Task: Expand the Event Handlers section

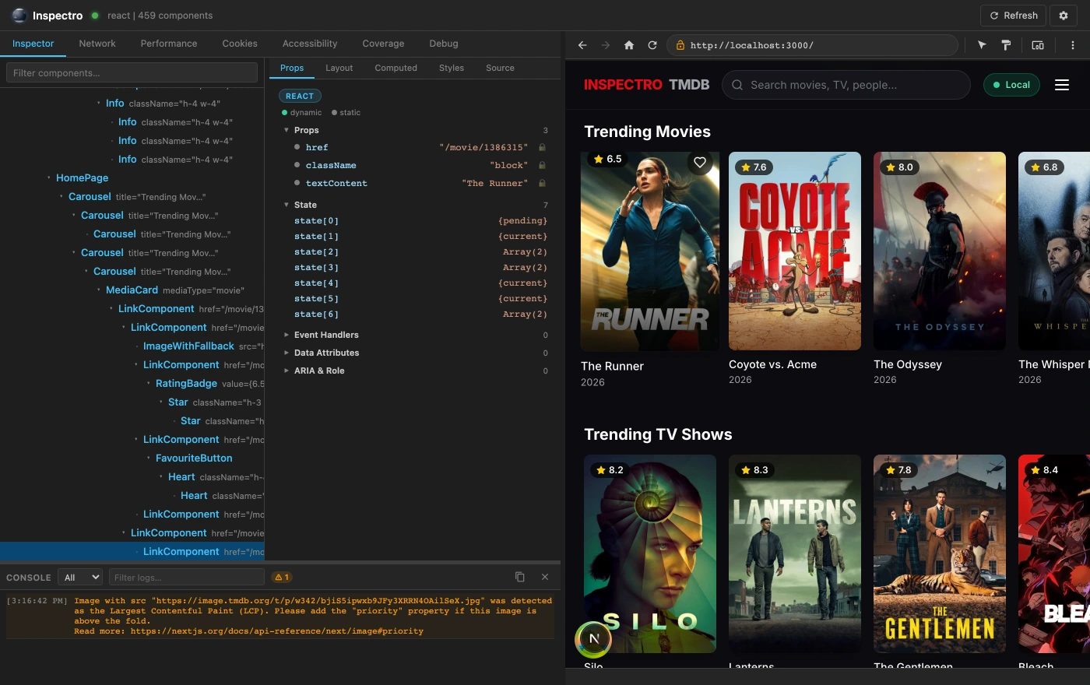Action: point(287,335)
